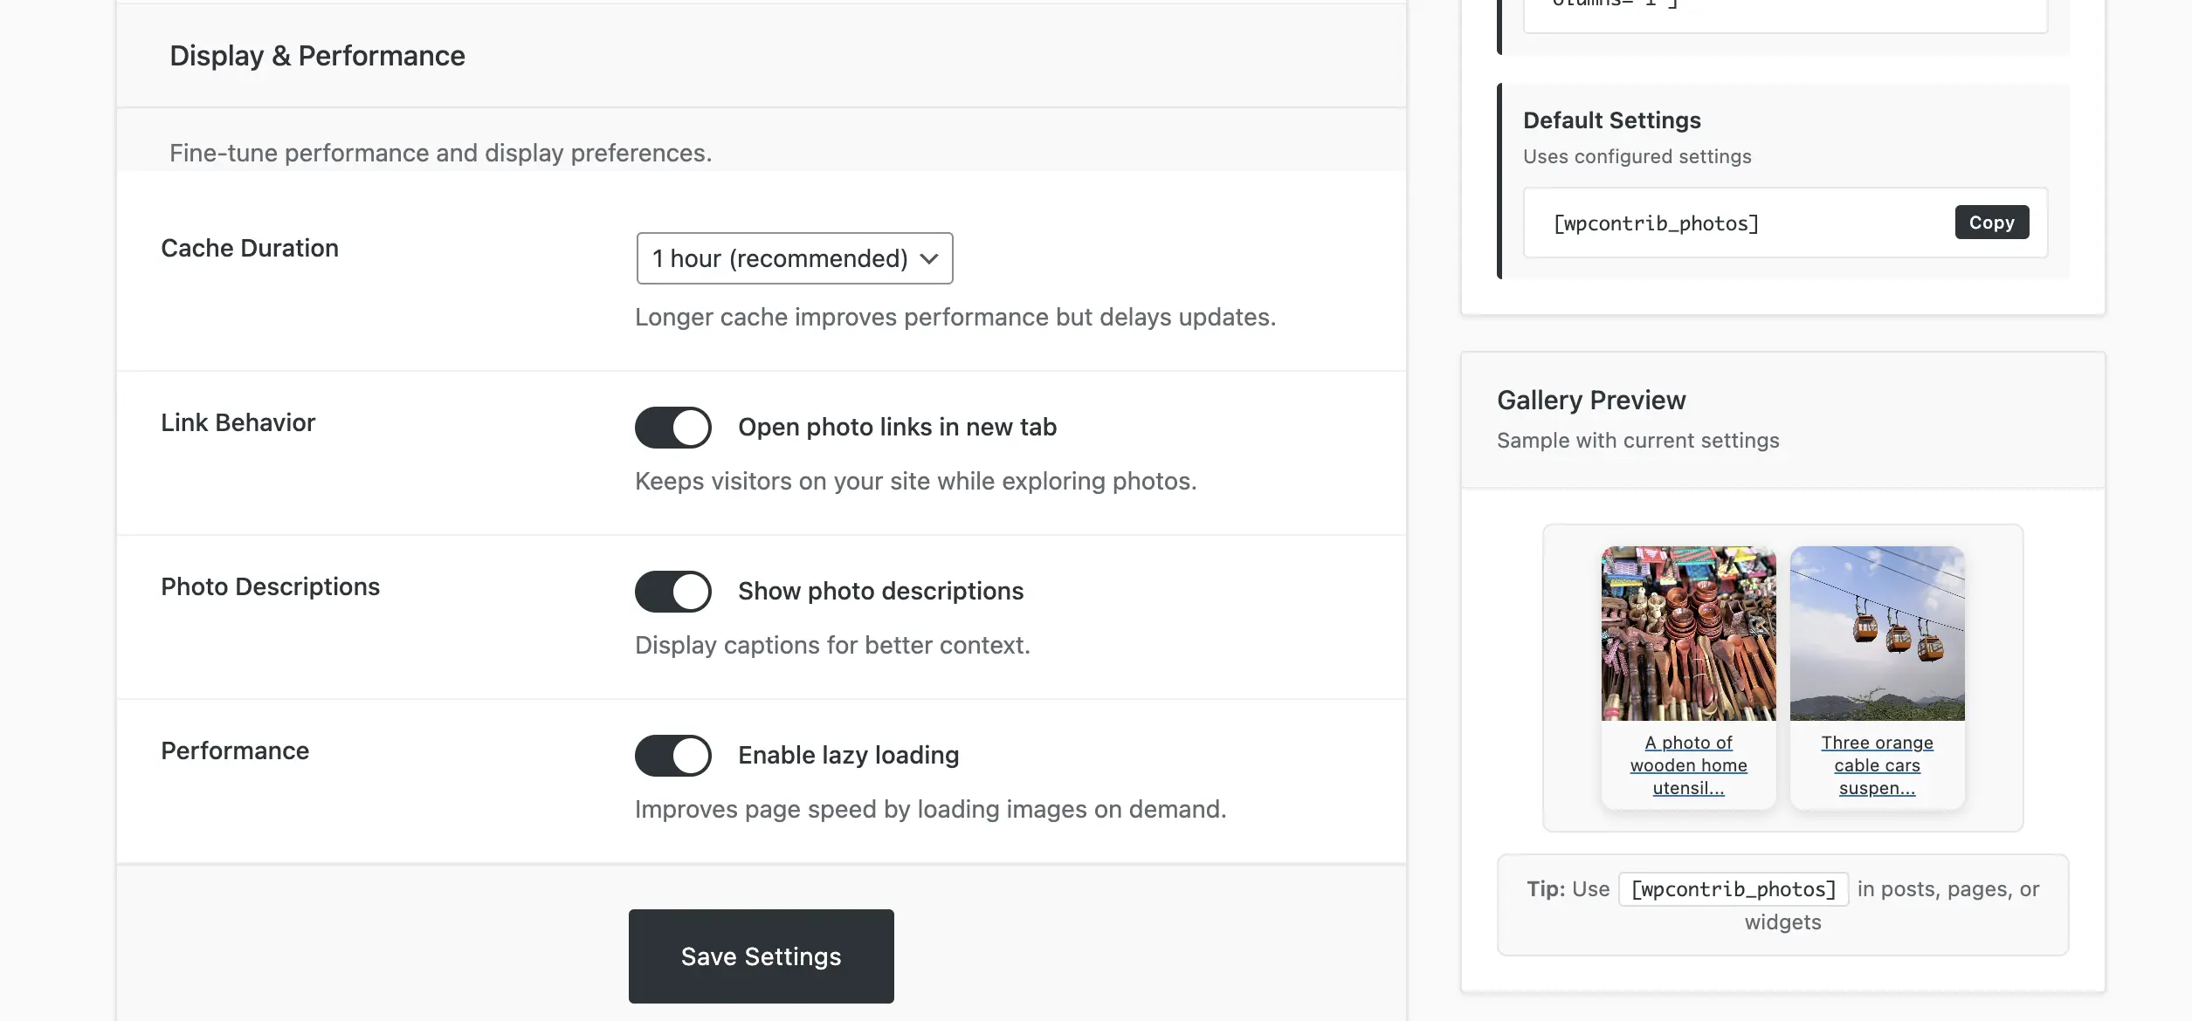Click the Display & Performance section heading
The width and height of the screenshot is (2192, 1021).
(317, 56)
